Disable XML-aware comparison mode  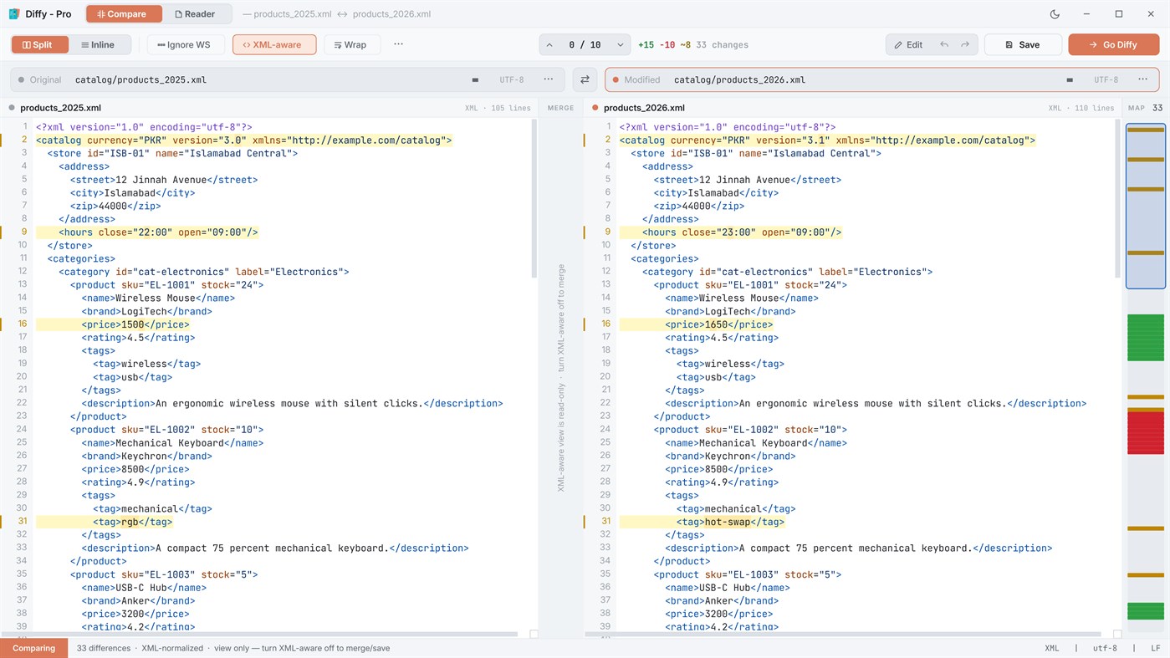pos(274,44)
